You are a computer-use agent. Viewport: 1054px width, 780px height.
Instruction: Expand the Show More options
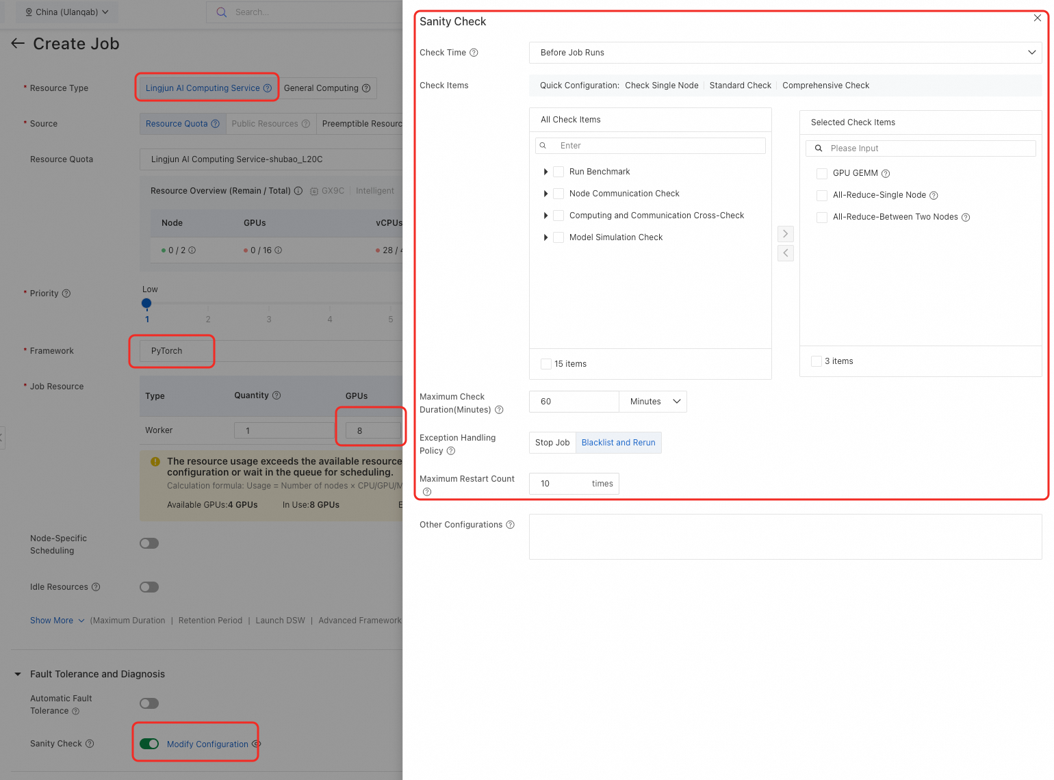57,621
